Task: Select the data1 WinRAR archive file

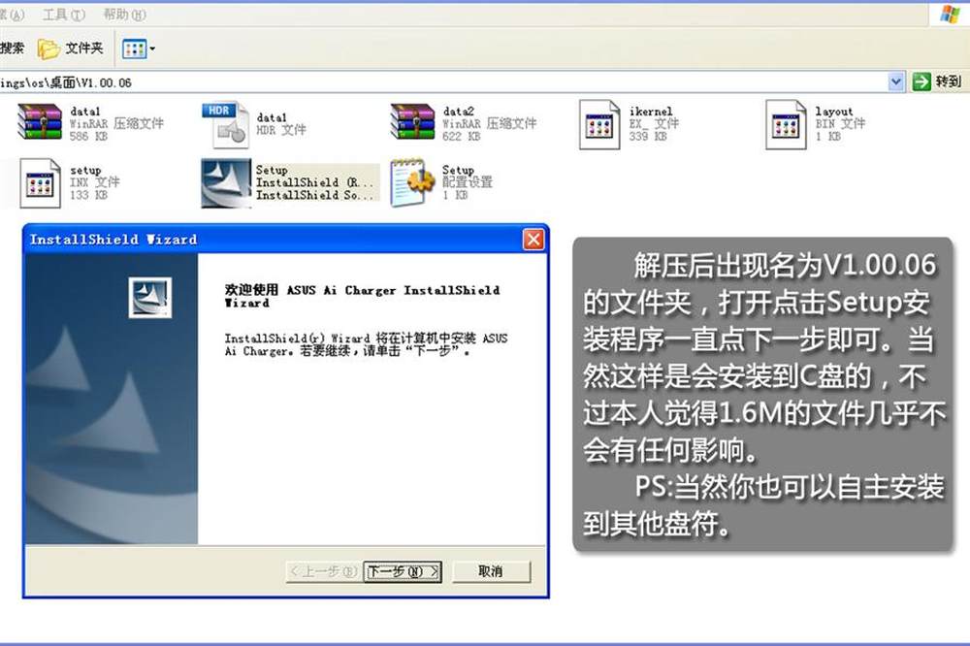Action: pos(90,123)
